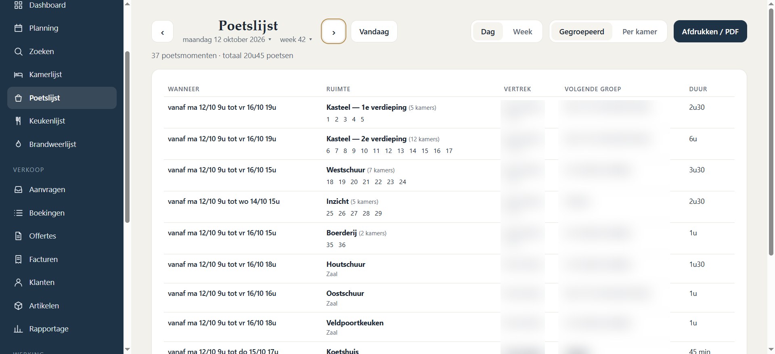This screenshot has width=775, height=354.
Task: Click the Rapportage bar chart icon
Action: click(18, 329)
